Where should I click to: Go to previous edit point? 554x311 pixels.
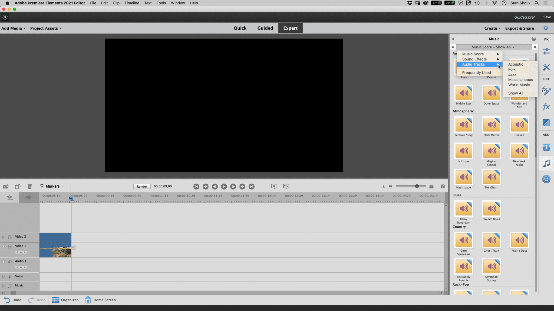[x=205, y=186]
